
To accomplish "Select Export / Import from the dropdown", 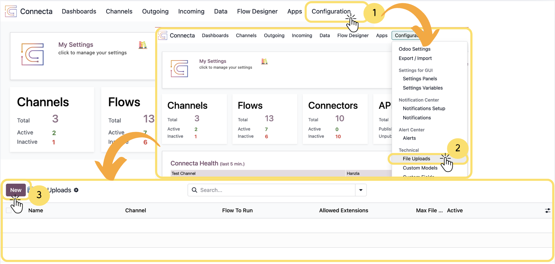I will [x=415, y=58].
